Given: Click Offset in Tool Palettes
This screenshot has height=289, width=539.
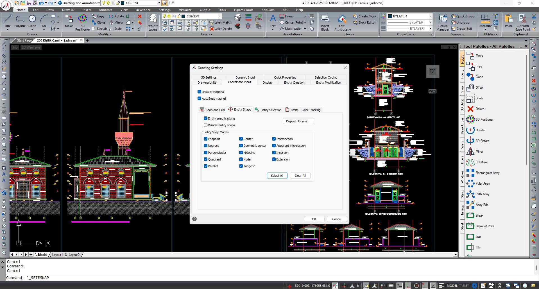Looking at the screenshot, I should (x=475, y=88).
